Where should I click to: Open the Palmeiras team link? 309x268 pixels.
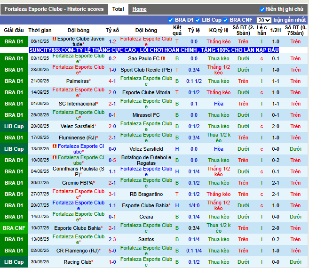78,81
